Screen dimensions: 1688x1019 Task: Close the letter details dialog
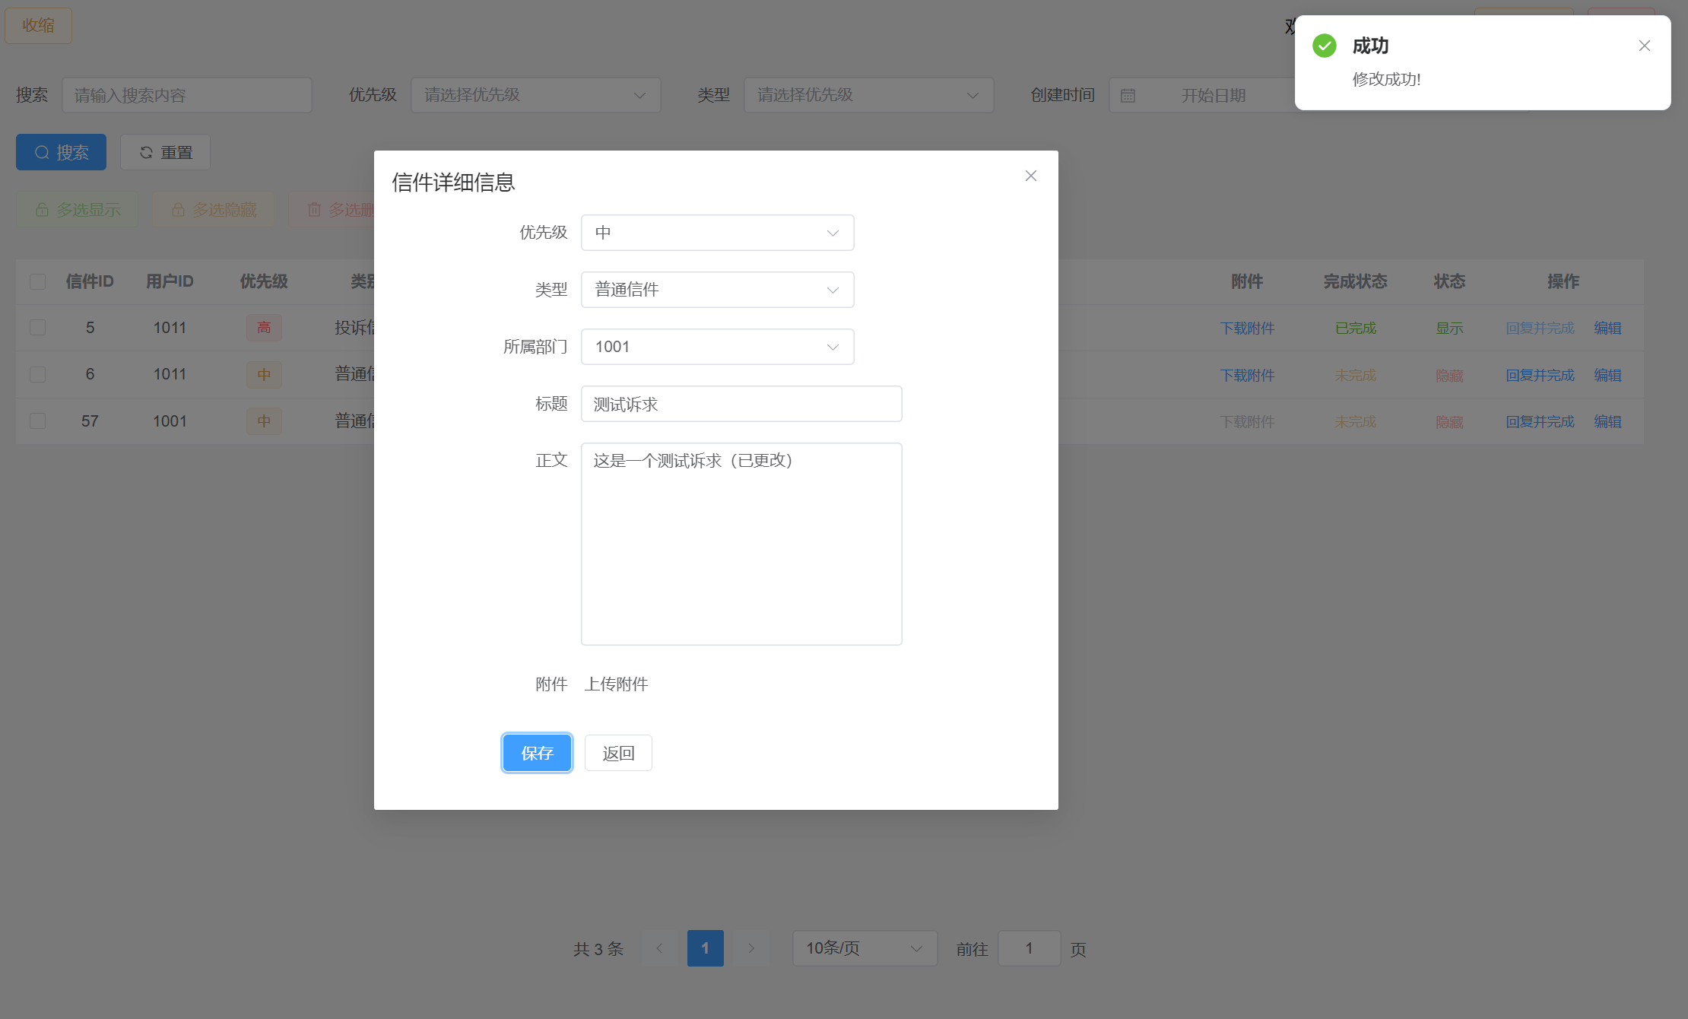1030,176
